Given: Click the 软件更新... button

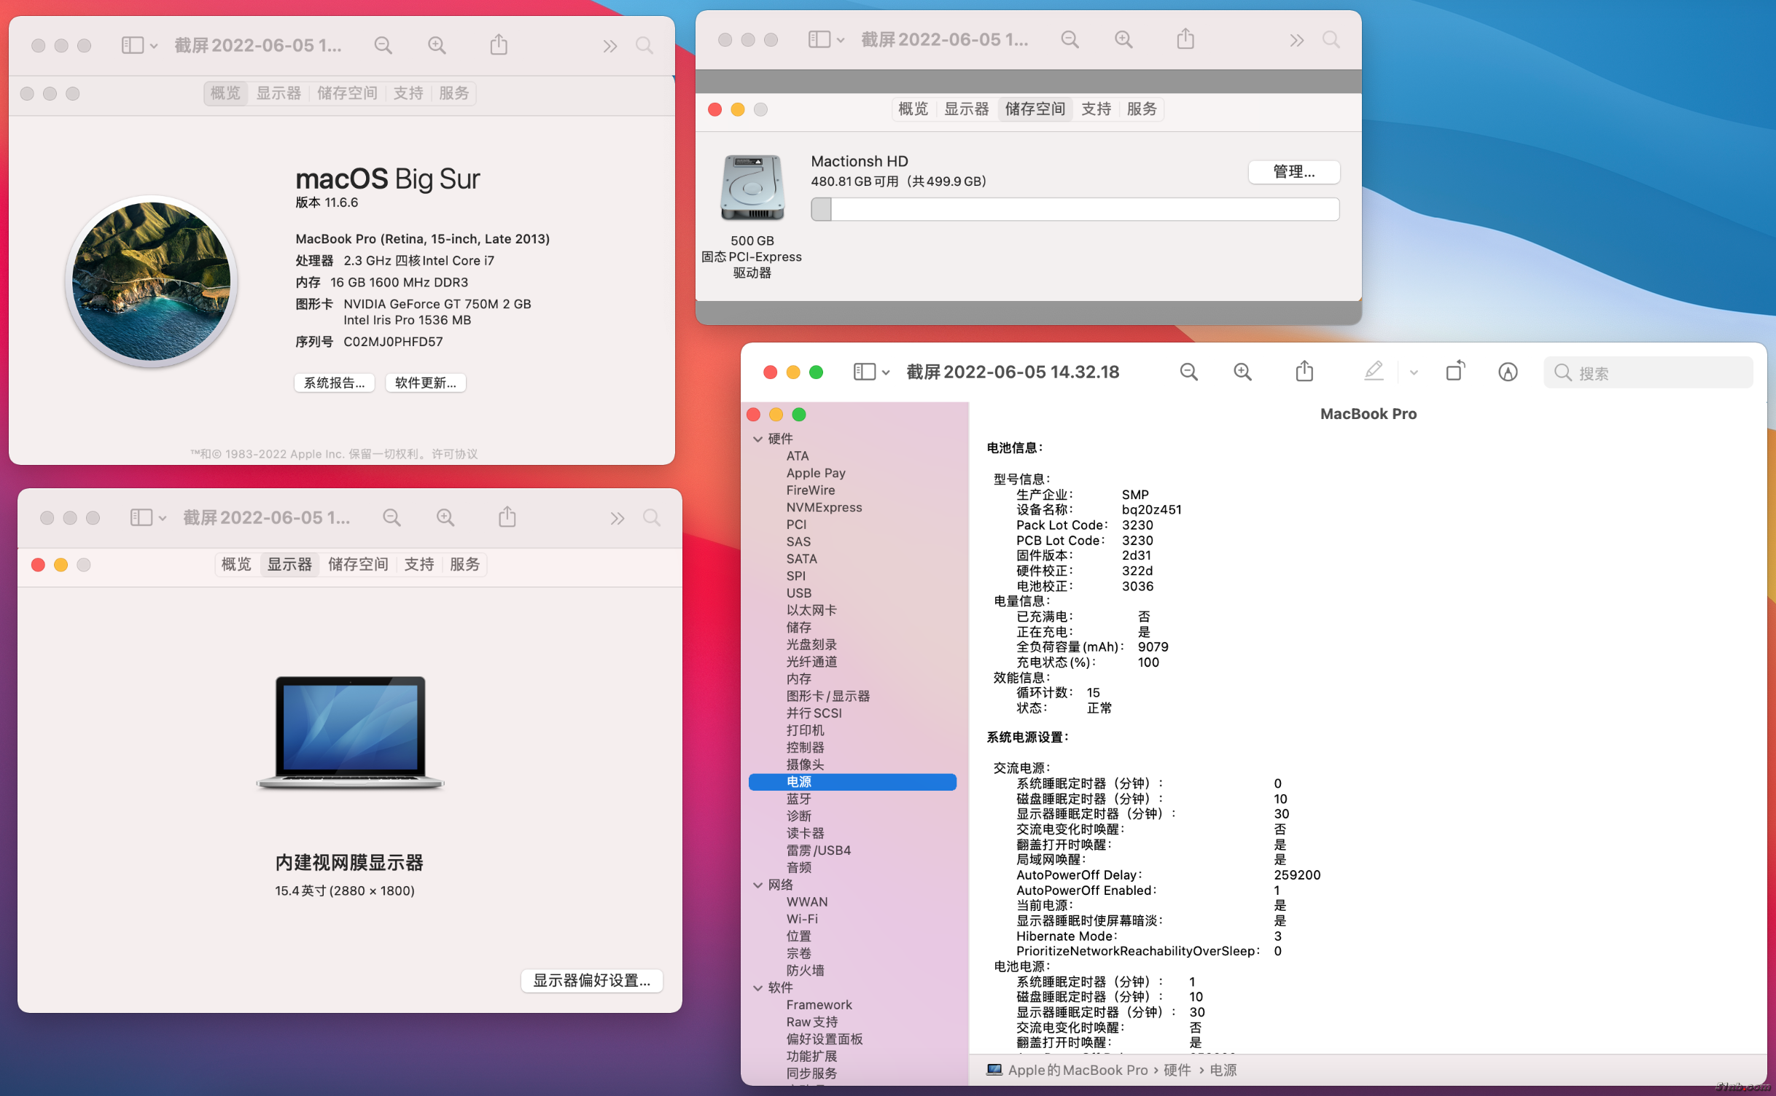Looking at the screenshot, I should point(426,383).
